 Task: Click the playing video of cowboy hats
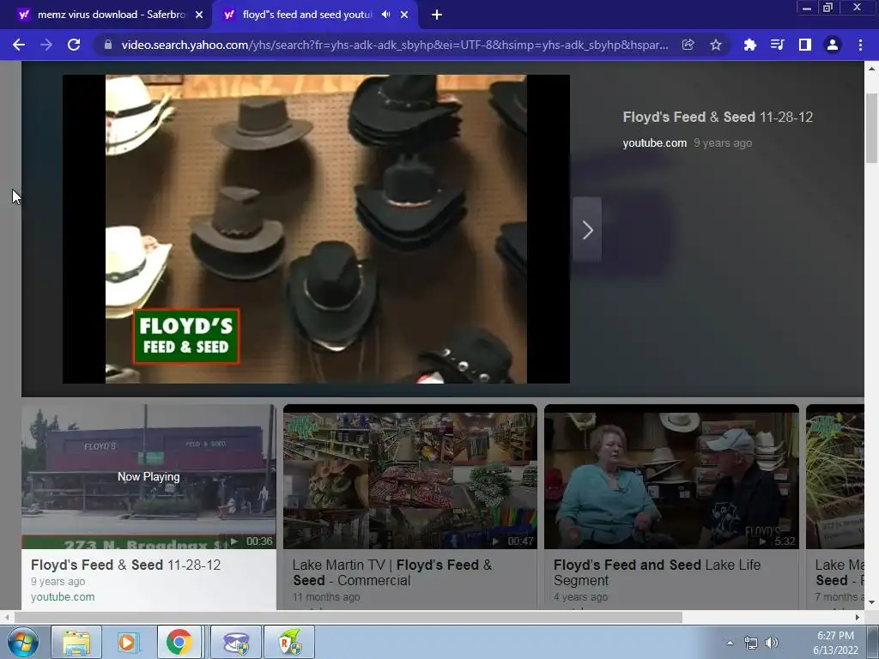(x=316, y=229)
